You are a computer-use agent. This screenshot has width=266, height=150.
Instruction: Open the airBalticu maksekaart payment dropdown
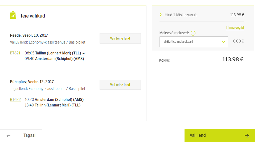click(x=194, y=42)
